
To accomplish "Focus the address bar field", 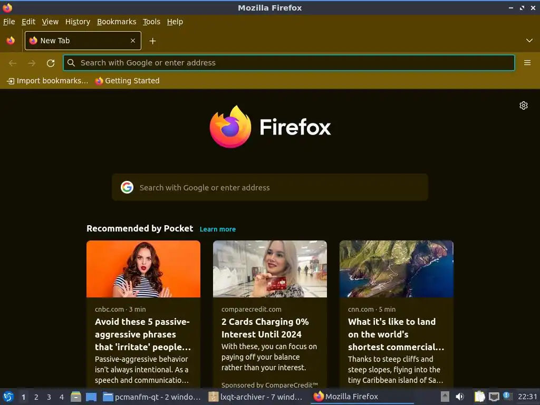I will click(289, 63).
